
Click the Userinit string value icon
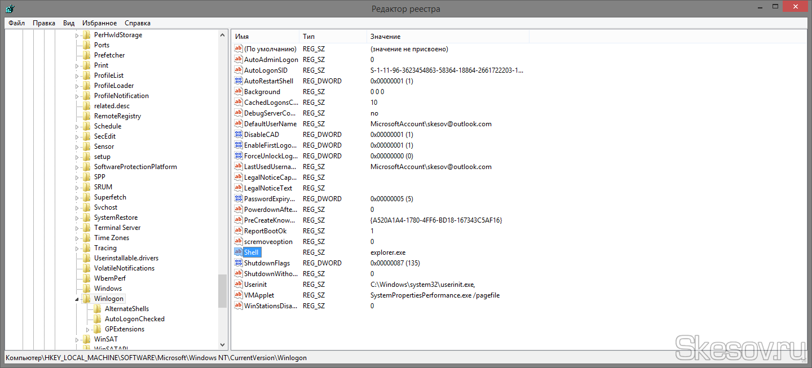pyautogui.click(x=238, y=285)
